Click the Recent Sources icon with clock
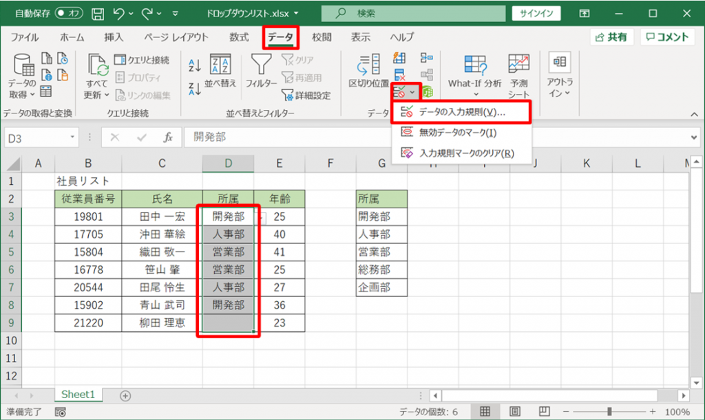Viewport: 705px width, 420px height. 63,58
